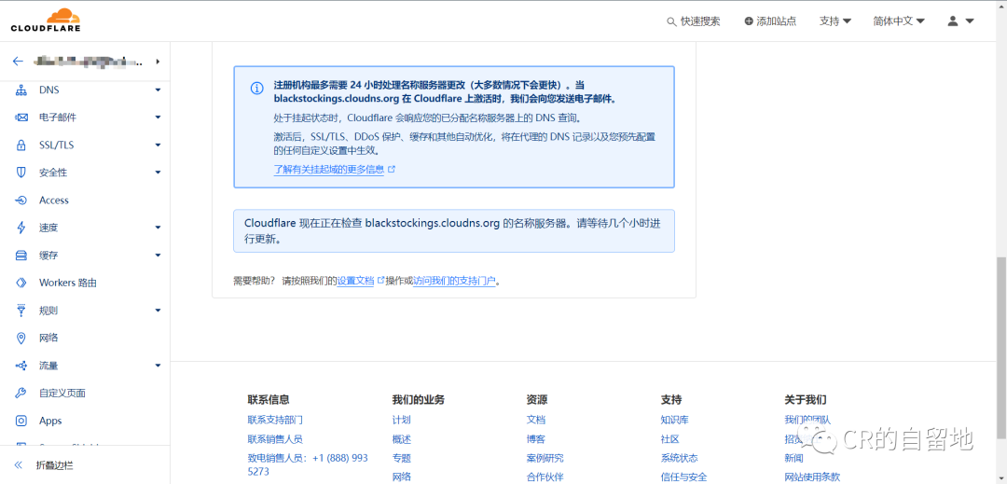1007x484 pixels.
Task: Open the Access sidebar item
Action: pyautogui.click(x=53, y=201)
